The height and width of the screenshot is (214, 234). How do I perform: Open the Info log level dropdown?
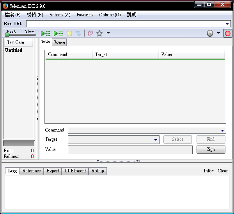pos(209,171)
